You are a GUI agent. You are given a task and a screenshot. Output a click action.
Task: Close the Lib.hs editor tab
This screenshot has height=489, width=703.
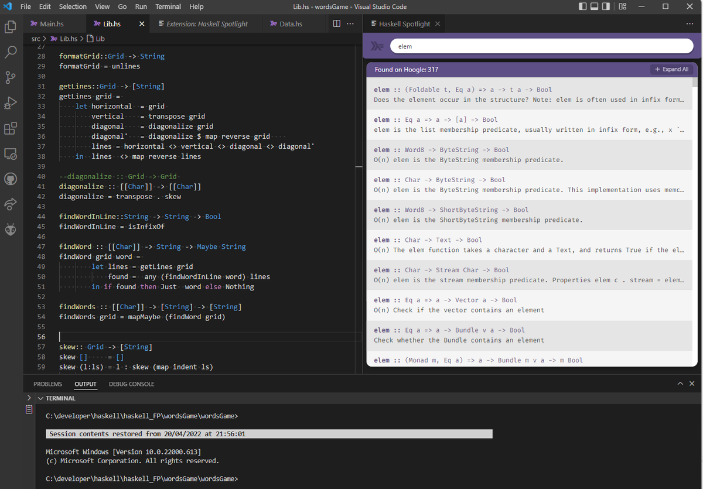tap(142, 24)
